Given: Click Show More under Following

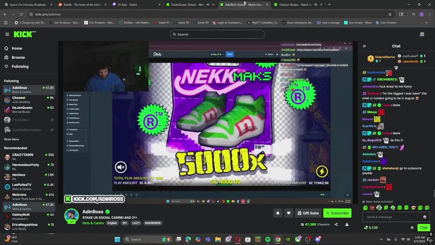Looking at the screenshot, I should [11, 139].
